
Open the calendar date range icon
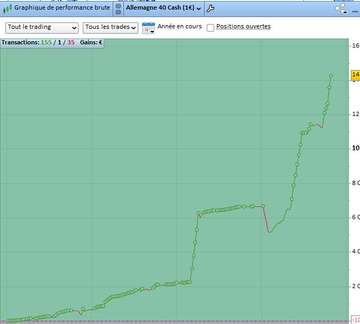(x=148, y=28)
